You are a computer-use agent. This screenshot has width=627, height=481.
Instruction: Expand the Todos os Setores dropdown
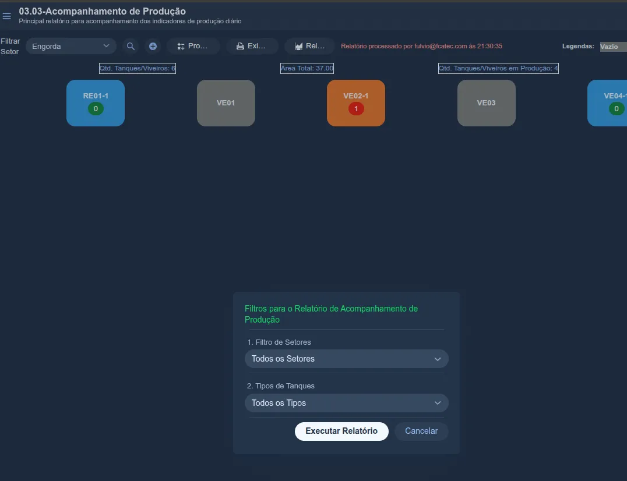(x=346, y=359)
